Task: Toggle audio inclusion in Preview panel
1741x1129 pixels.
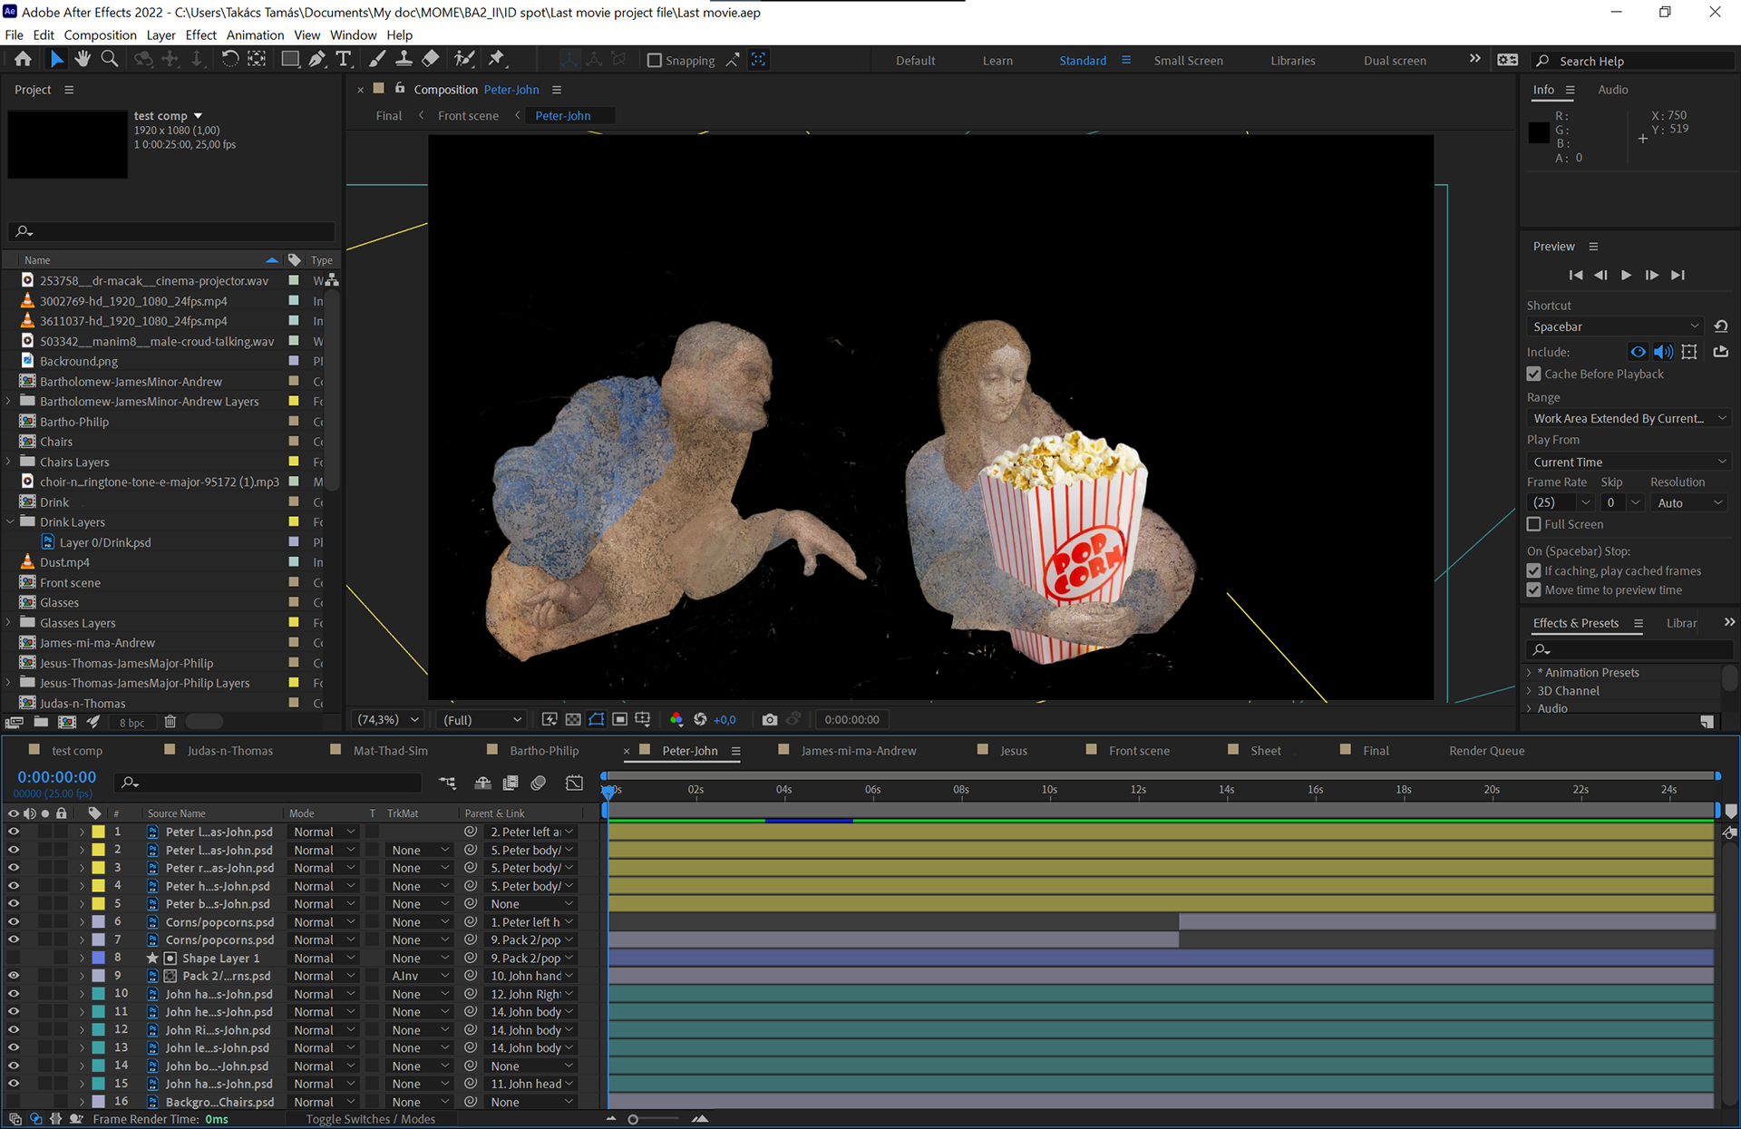Action: (x=1663, y=352)
